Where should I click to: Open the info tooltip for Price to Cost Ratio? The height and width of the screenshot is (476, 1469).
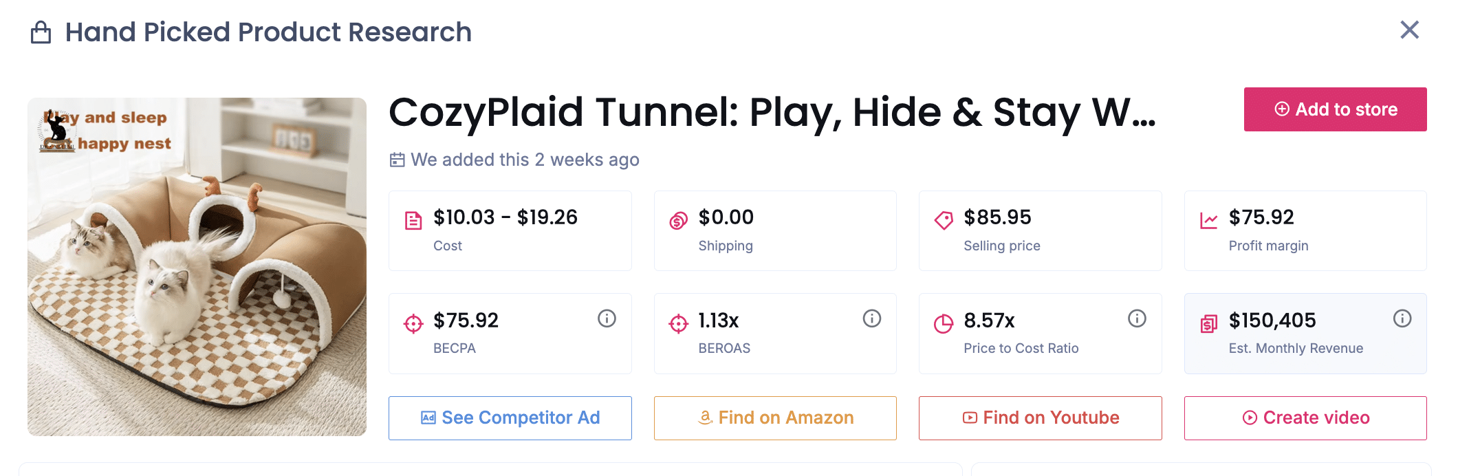tap(1136, 318)
